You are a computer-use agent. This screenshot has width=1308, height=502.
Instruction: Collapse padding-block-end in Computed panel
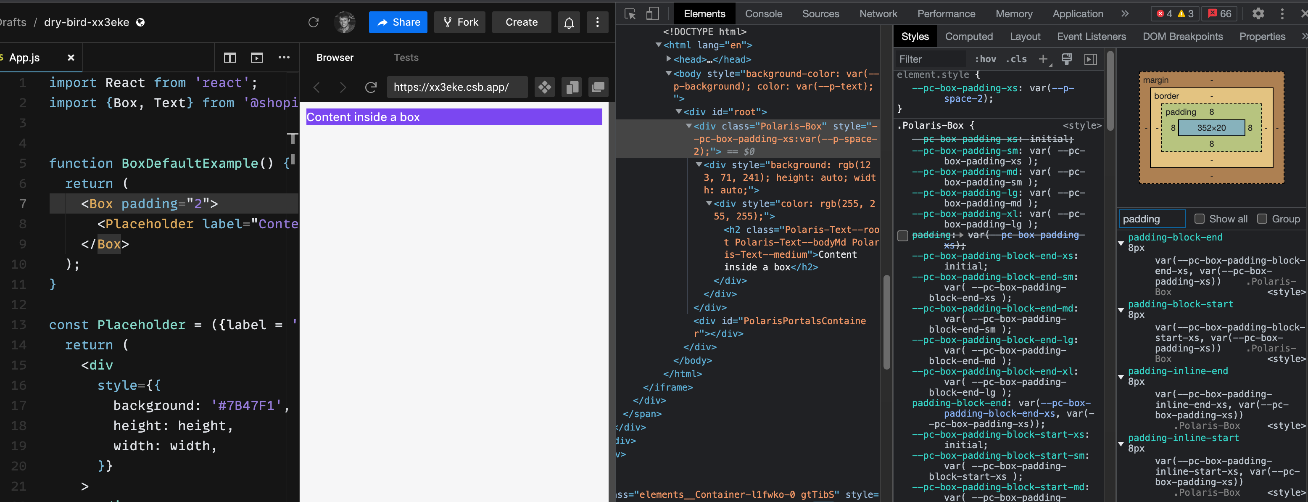pos(1122,243)
